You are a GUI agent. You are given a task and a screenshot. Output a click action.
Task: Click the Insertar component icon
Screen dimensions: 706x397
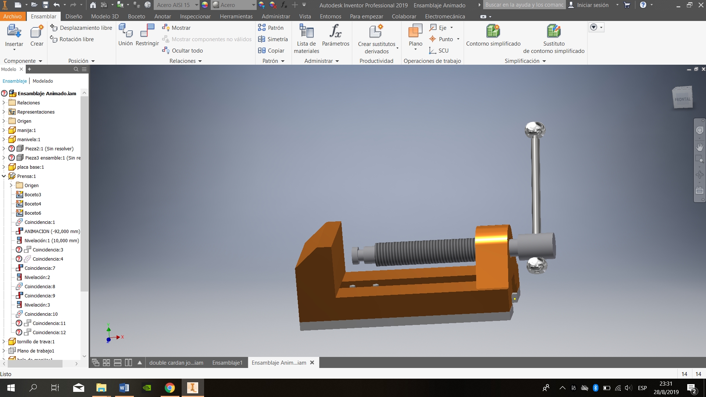pos(14,32)
